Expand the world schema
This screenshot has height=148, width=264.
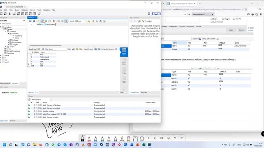(x=1, y=62)
